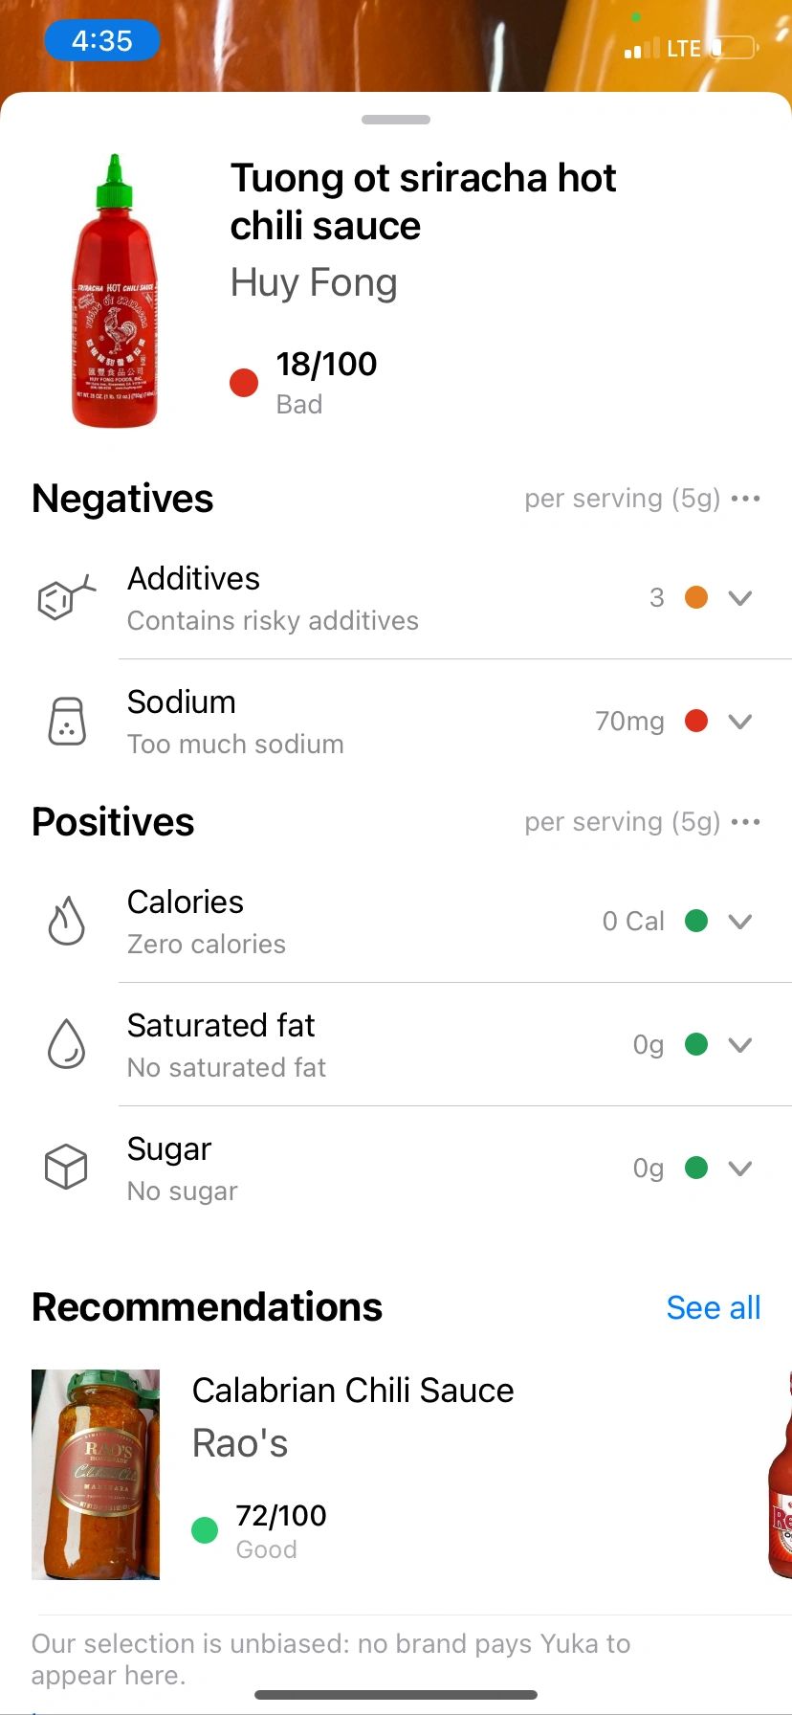Image resolution: width=792 pixels, height=1715 pixels.
Task: Expand the Additives details chevron
Action: click(739, 598)
